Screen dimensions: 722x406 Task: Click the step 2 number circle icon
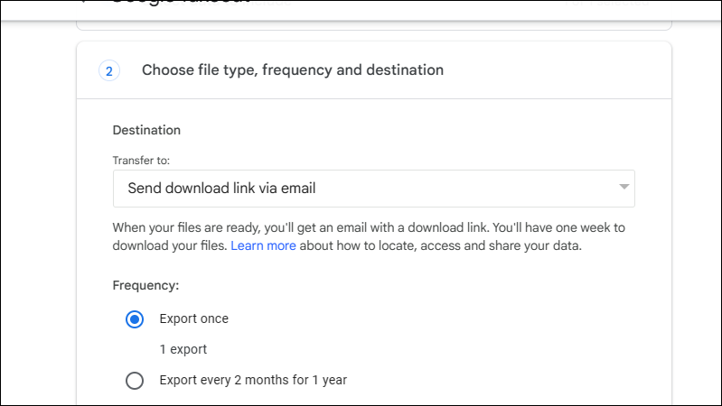pos(109,70)
